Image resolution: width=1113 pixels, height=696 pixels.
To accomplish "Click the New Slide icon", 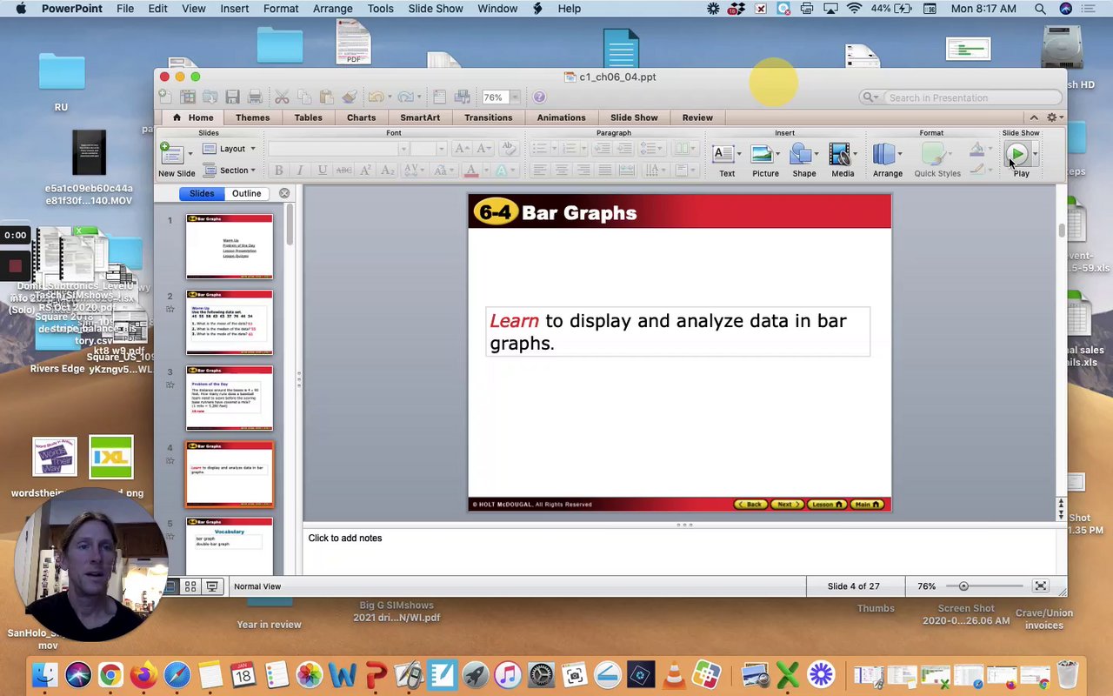I will [x=172, y=154].
